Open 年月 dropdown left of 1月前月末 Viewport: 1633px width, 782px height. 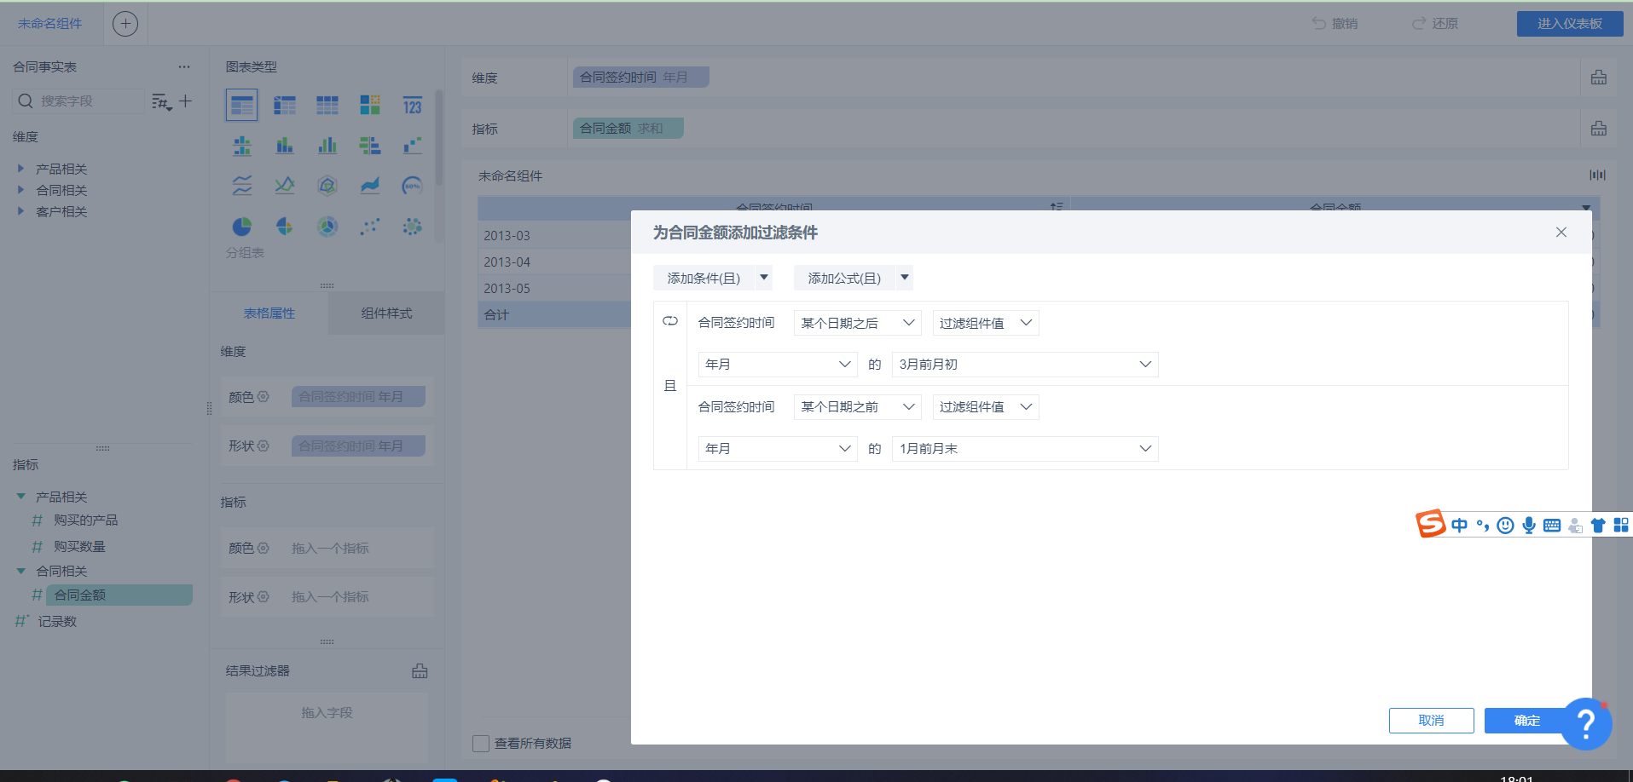pos(778,449)
